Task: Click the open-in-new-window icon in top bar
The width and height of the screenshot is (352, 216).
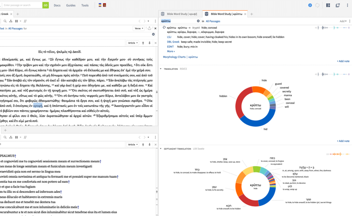Action: click(337, 5)
